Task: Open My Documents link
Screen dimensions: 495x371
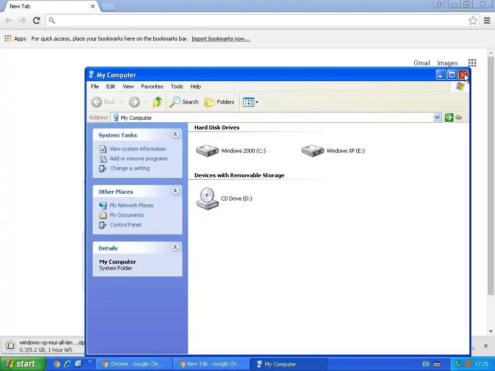Action: point(127,215)
